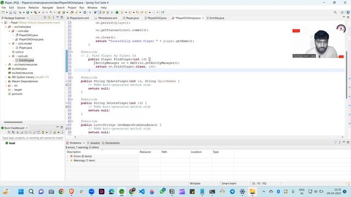The image size is (351, 197).
Task: Close the Package Explorer view tab
Action: 28,18
